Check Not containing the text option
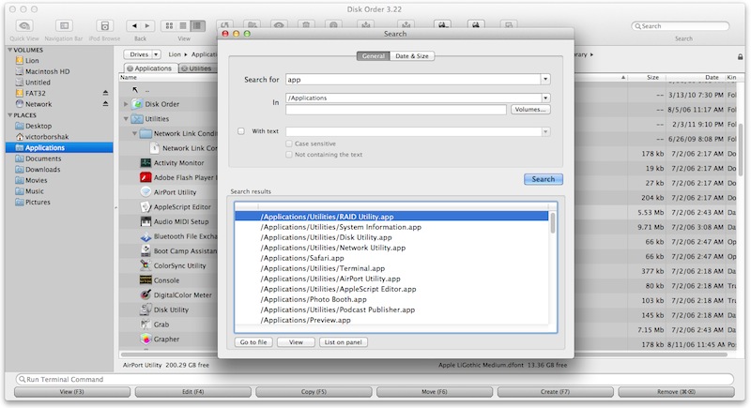The height and width of the screenshot is (408, 751). coord(290,155)
